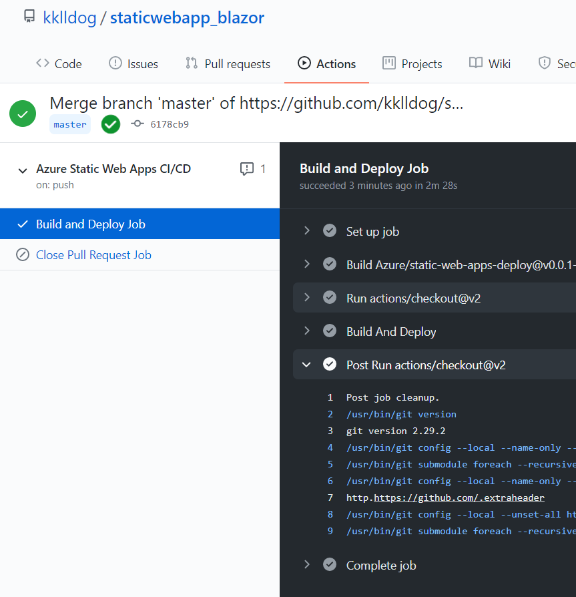The image size is (576, 597).
Task: Collapse the Azure Static Web Apps CI/CD workflow
Action: (x=23, y=171)
